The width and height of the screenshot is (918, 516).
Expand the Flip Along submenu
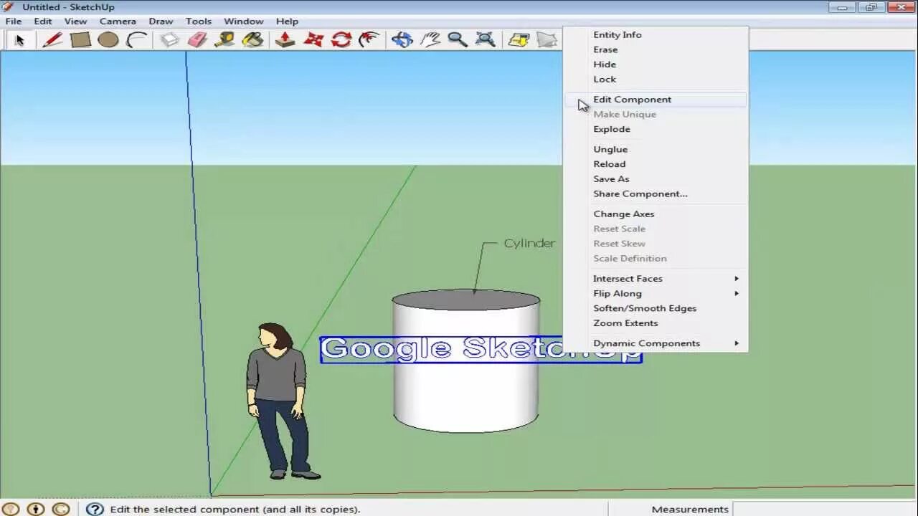(x=656, y=294)
